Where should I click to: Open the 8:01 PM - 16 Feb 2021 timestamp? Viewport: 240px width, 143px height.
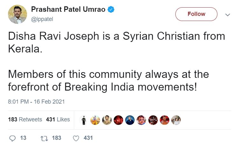36,102
